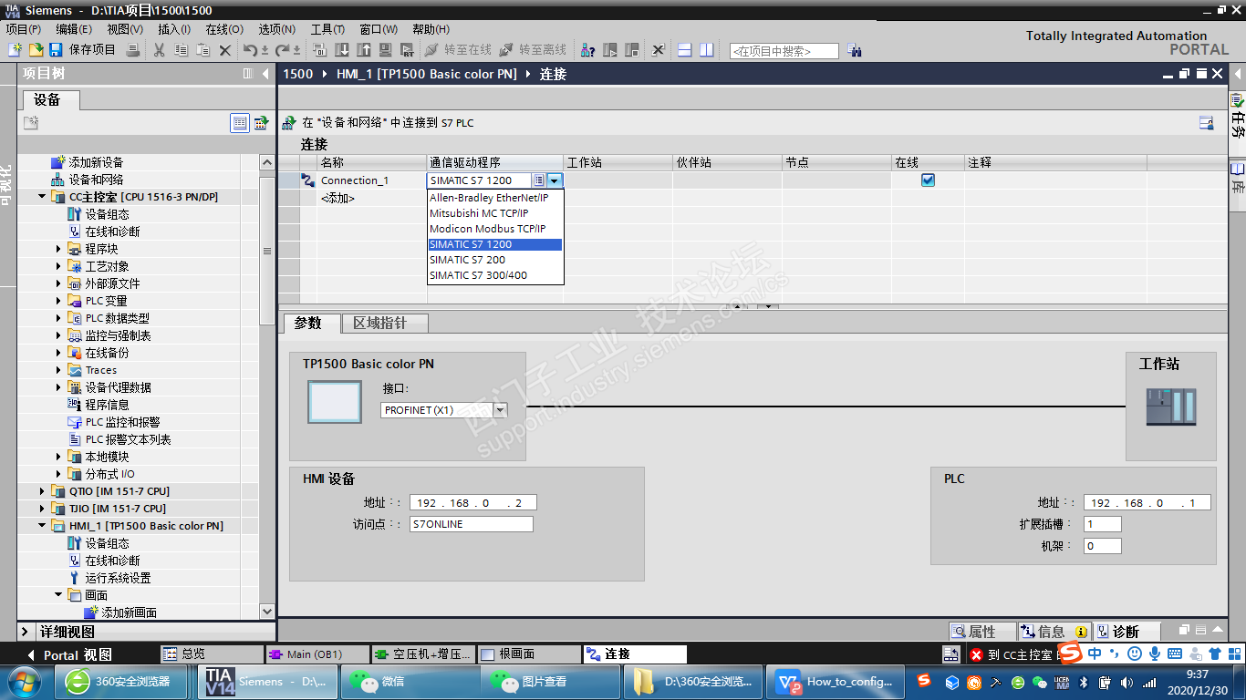This screenshot has height=700, width=1246.
Task: Open the communication driver dropdown arrow
Action: [555, 180]
